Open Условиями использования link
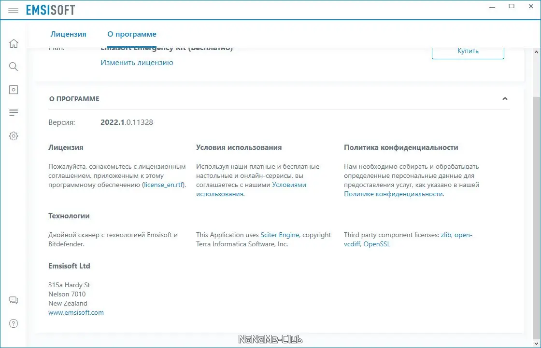This screenshot has width=541, height=348. click(251, 189)
